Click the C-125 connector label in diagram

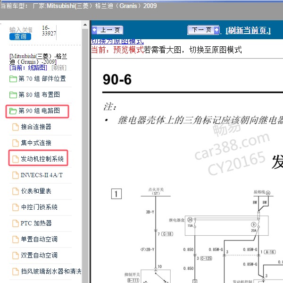click(x=206, y=258)
